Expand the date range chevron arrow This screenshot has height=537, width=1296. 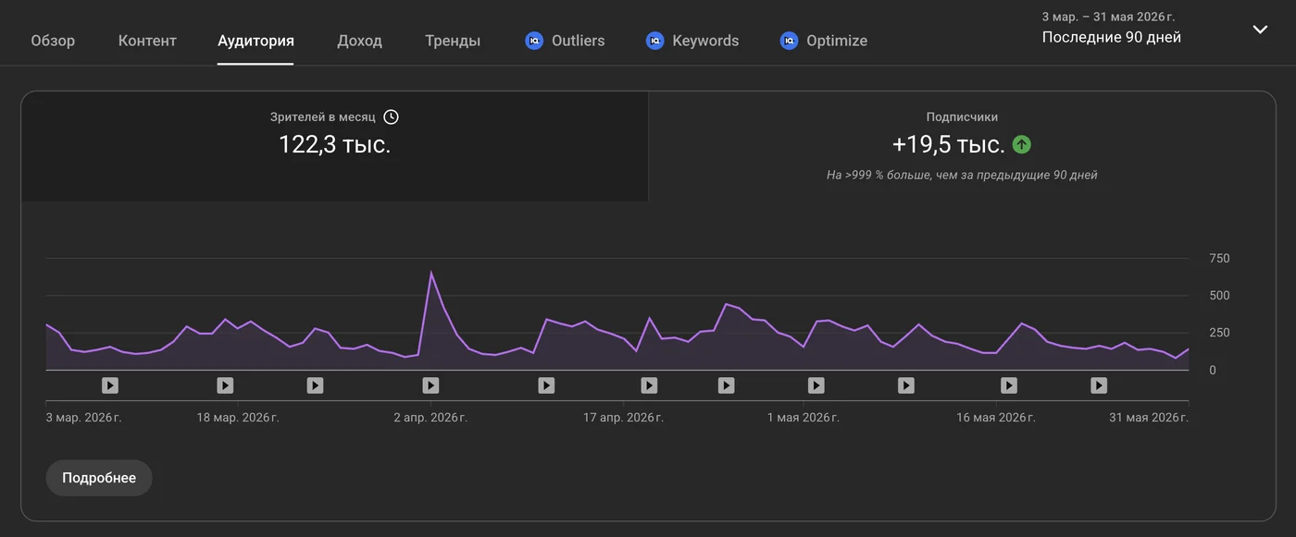tap(1260, 30)
